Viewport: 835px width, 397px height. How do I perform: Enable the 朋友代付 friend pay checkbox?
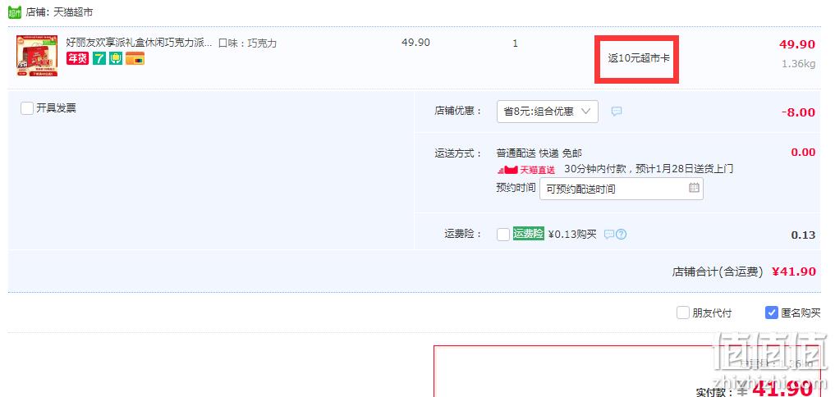(683, 313)
